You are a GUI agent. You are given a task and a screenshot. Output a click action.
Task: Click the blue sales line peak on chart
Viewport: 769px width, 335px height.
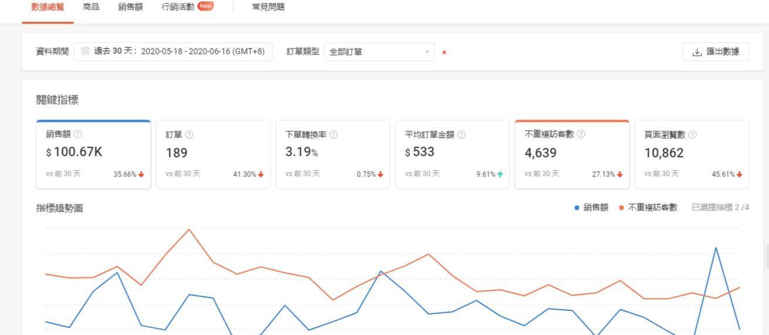[x=716, y=248]
